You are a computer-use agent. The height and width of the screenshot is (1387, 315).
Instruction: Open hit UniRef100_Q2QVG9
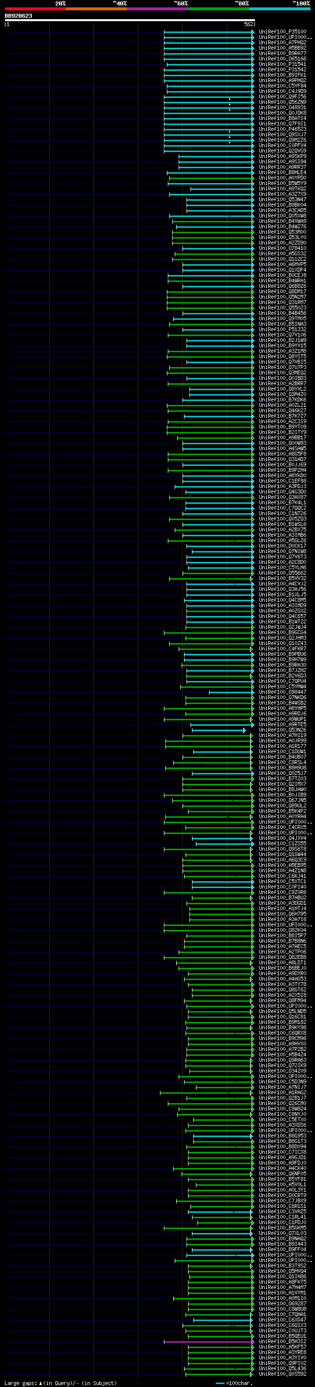[282, 151]
